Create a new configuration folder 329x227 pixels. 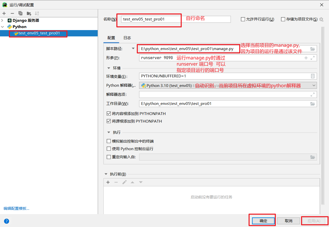(x=29, y=13)
